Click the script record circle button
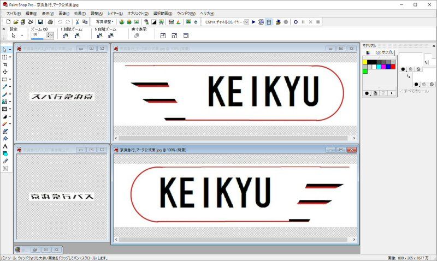This screenshot has height=261, width=437. tap(296, 22)
